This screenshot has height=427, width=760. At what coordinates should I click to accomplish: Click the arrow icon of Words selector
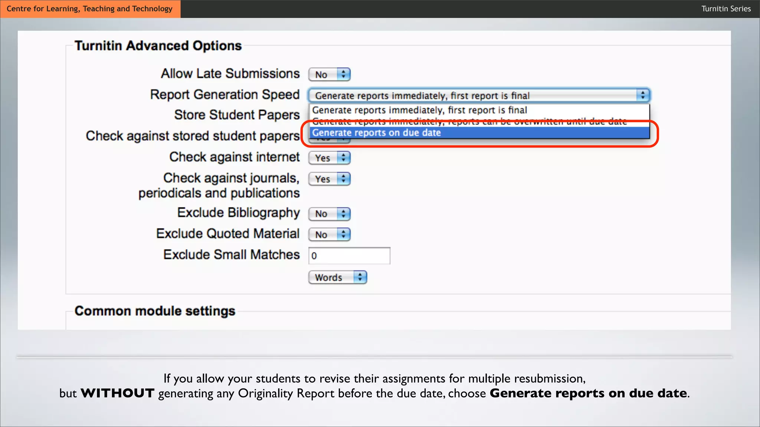point(360,277)
